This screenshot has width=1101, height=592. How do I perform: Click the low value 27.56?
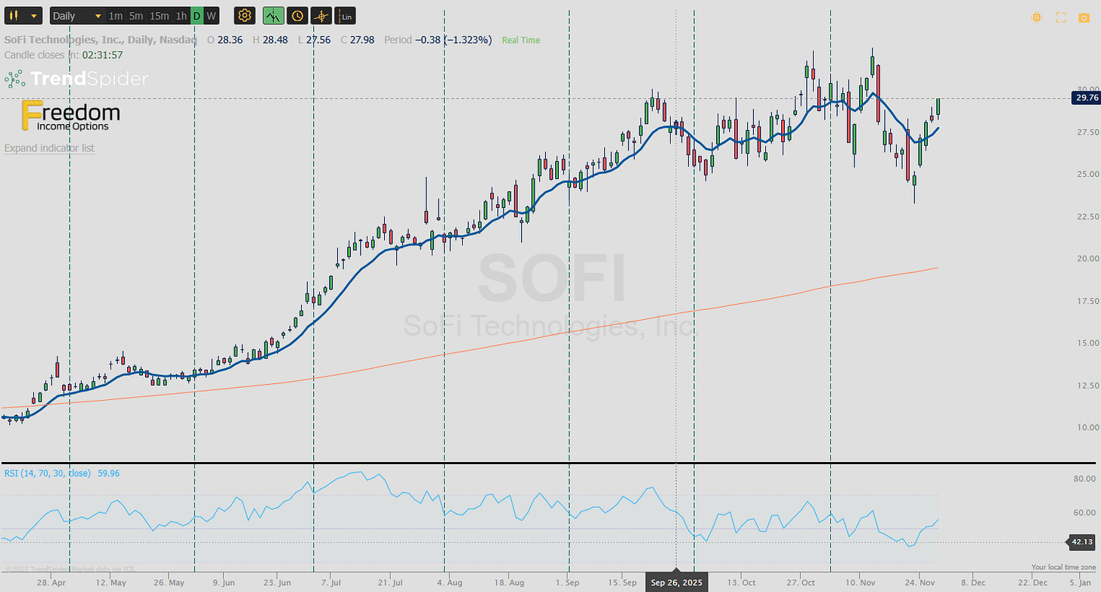click(318, 40)
